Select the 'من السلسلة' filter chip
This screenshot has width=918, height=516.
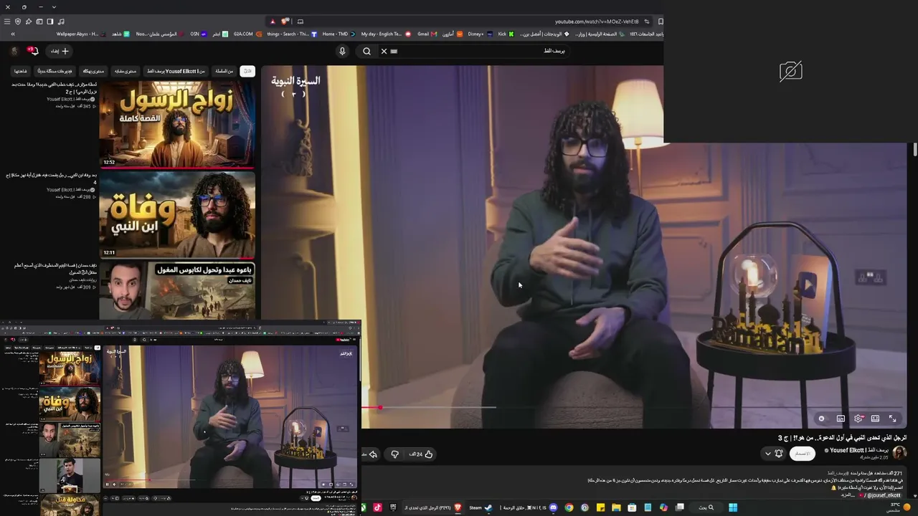coord(224,71)
